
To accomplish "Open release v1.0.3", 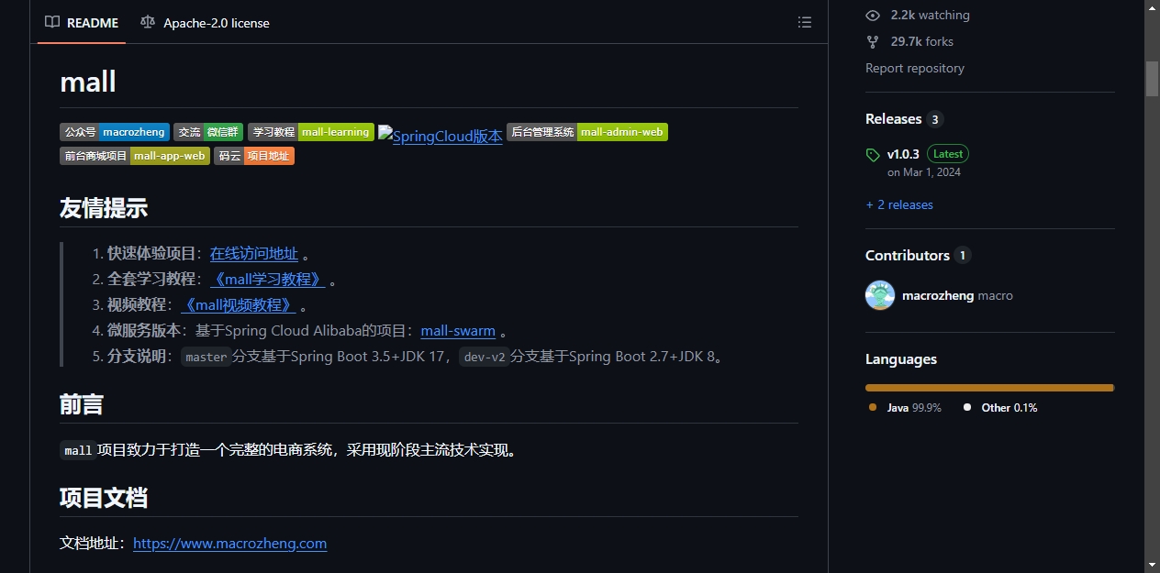I will coord(903,154).
